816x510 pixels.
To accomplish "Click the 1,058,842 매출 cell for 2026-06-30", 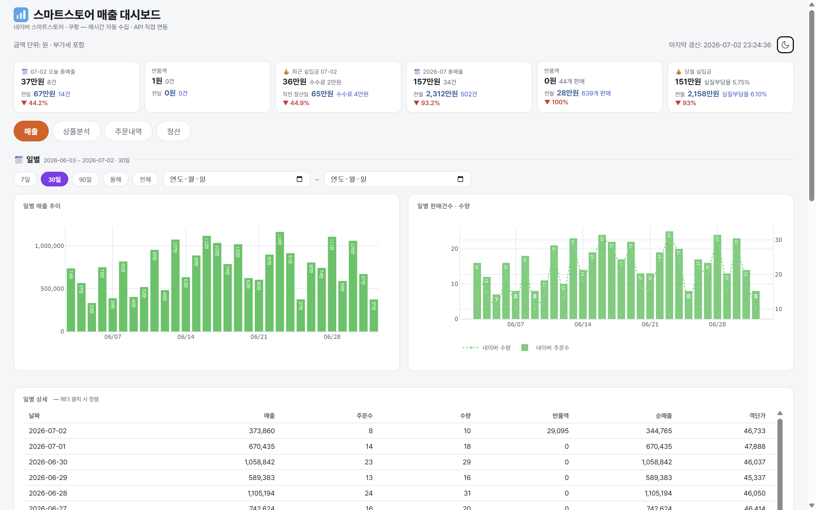I will [x=260, y=462].
